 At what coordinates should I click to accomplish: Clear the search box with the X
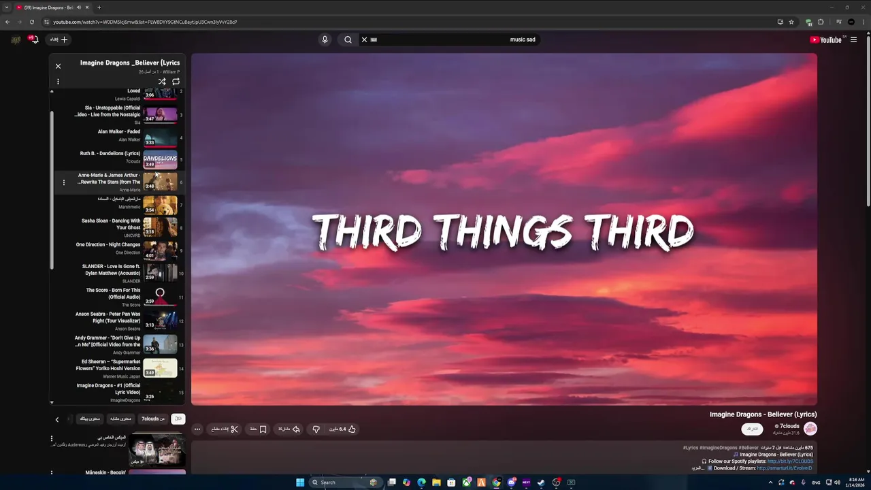point(364,39)
